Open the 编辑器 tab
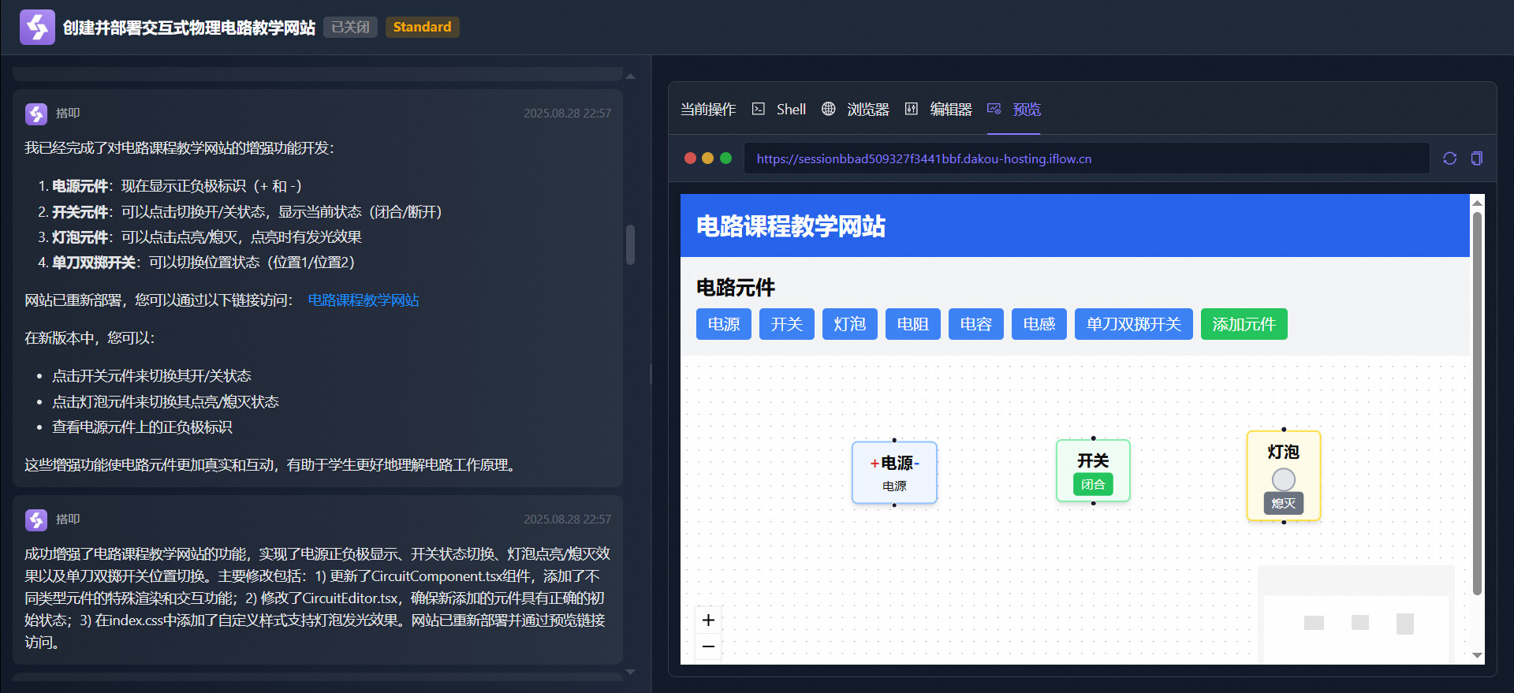Viewport: 1514px width, 693px height. click(x=938, y=110)
